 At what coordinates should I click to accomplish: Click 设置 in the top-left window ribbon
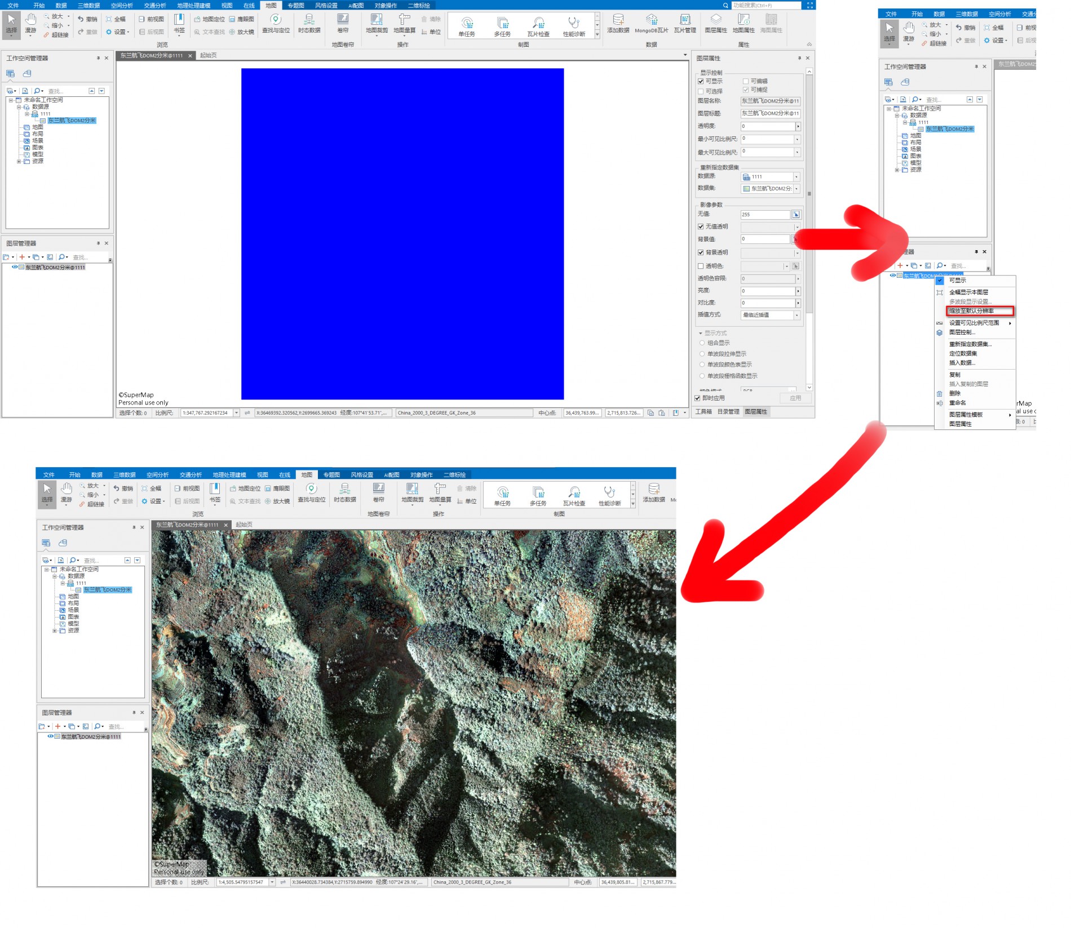coord(117,32)
